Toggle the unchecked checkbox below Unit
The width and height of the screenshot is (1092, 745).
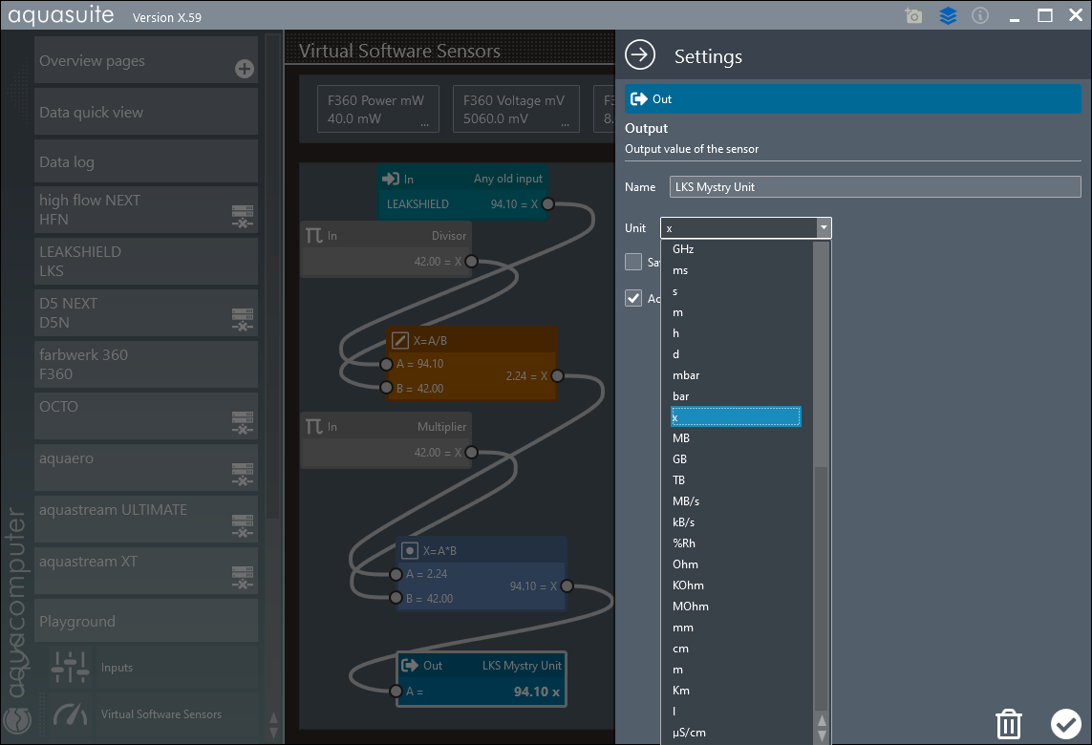[x=633, y=262]
